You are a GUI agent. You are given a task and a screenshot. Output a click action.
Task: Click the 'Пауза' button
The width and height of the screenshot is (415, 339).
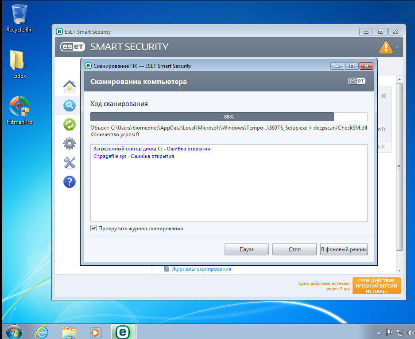pyautogui.click(x=246, y=249)
